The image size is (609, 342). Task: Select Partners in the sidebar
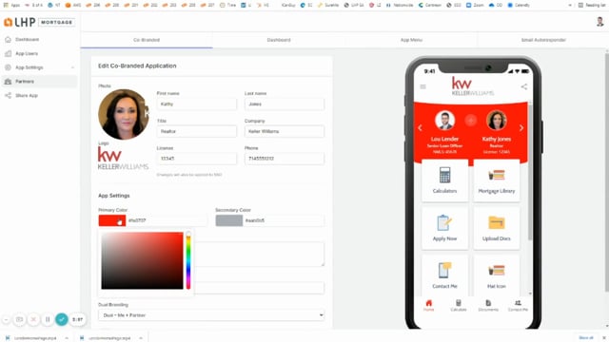click(39, 82)
